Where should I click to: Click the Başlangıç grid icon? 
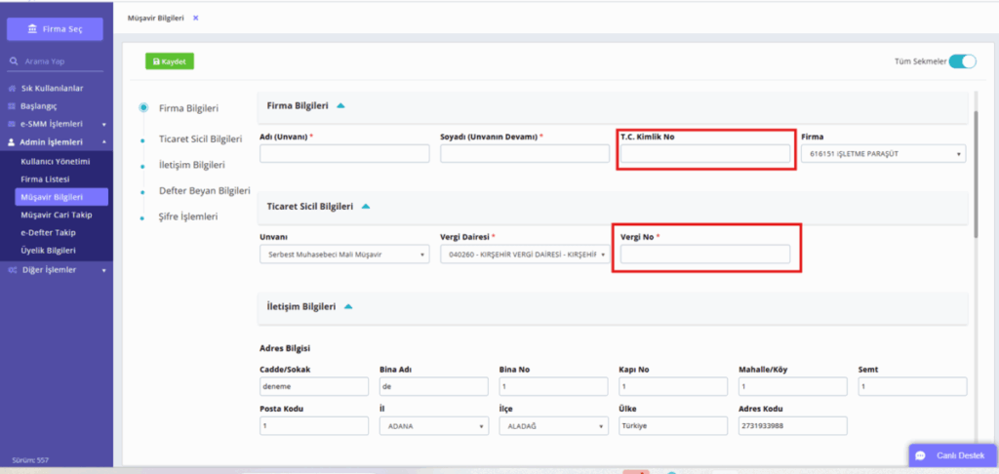coord(12,106)
